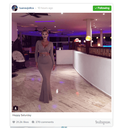Click the heart likes icon
Screen dimensions: 130x128
14,122
